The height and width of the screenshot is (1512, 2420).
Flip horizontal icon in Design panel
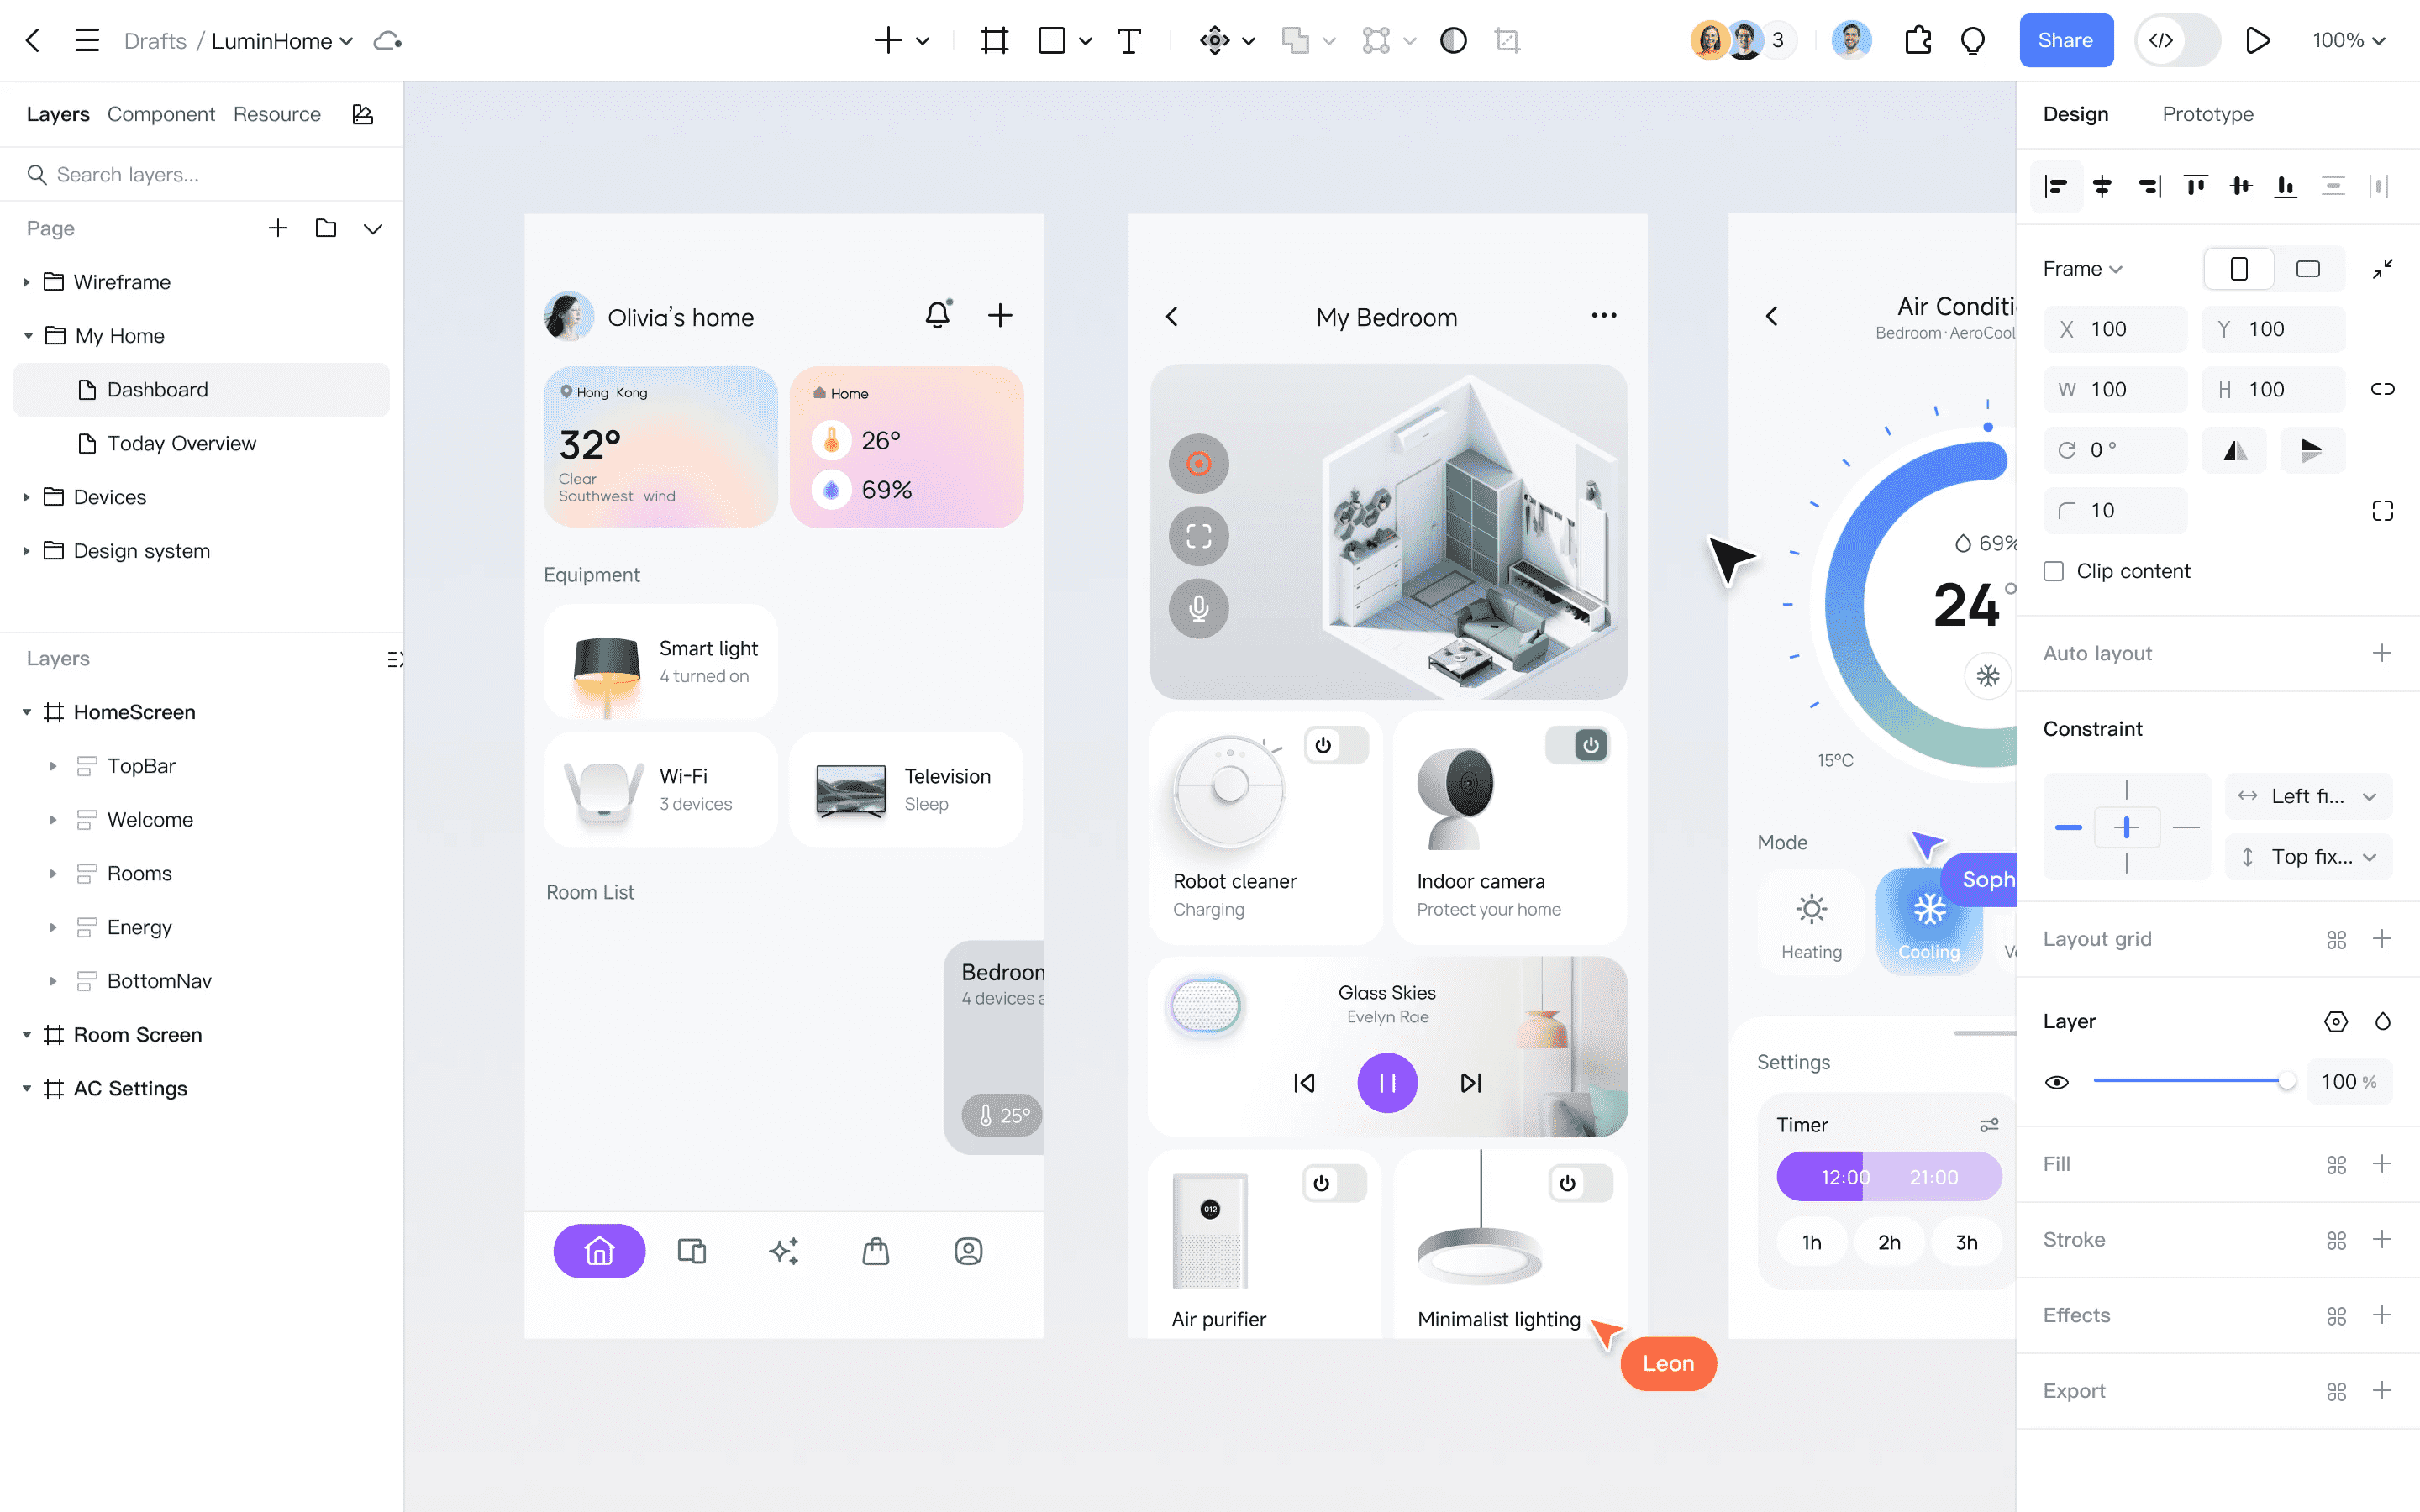tap(2235, 450)
